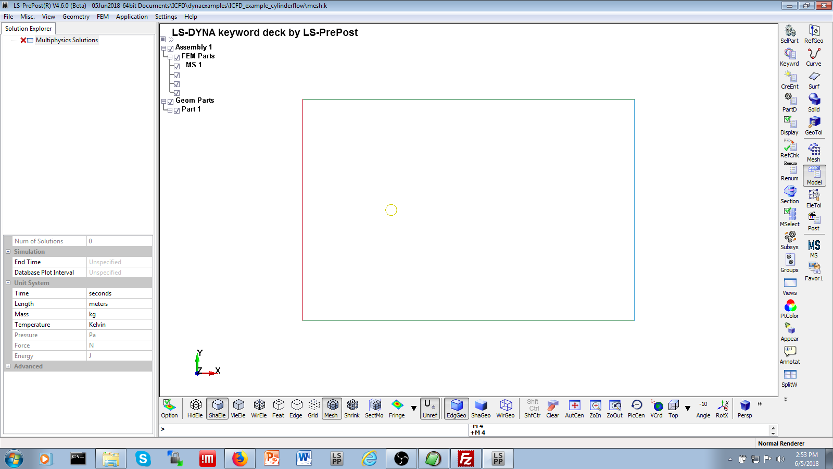Open the RefGeo tool
The width and height of the screenshot is (833, 469).
point(814,34)
